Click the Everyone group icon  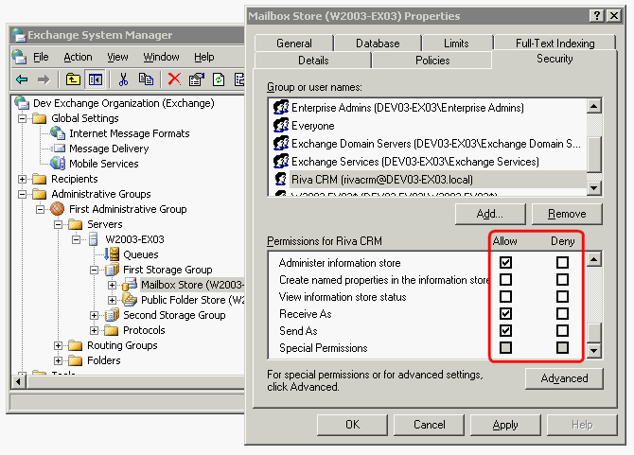(281, 125)
